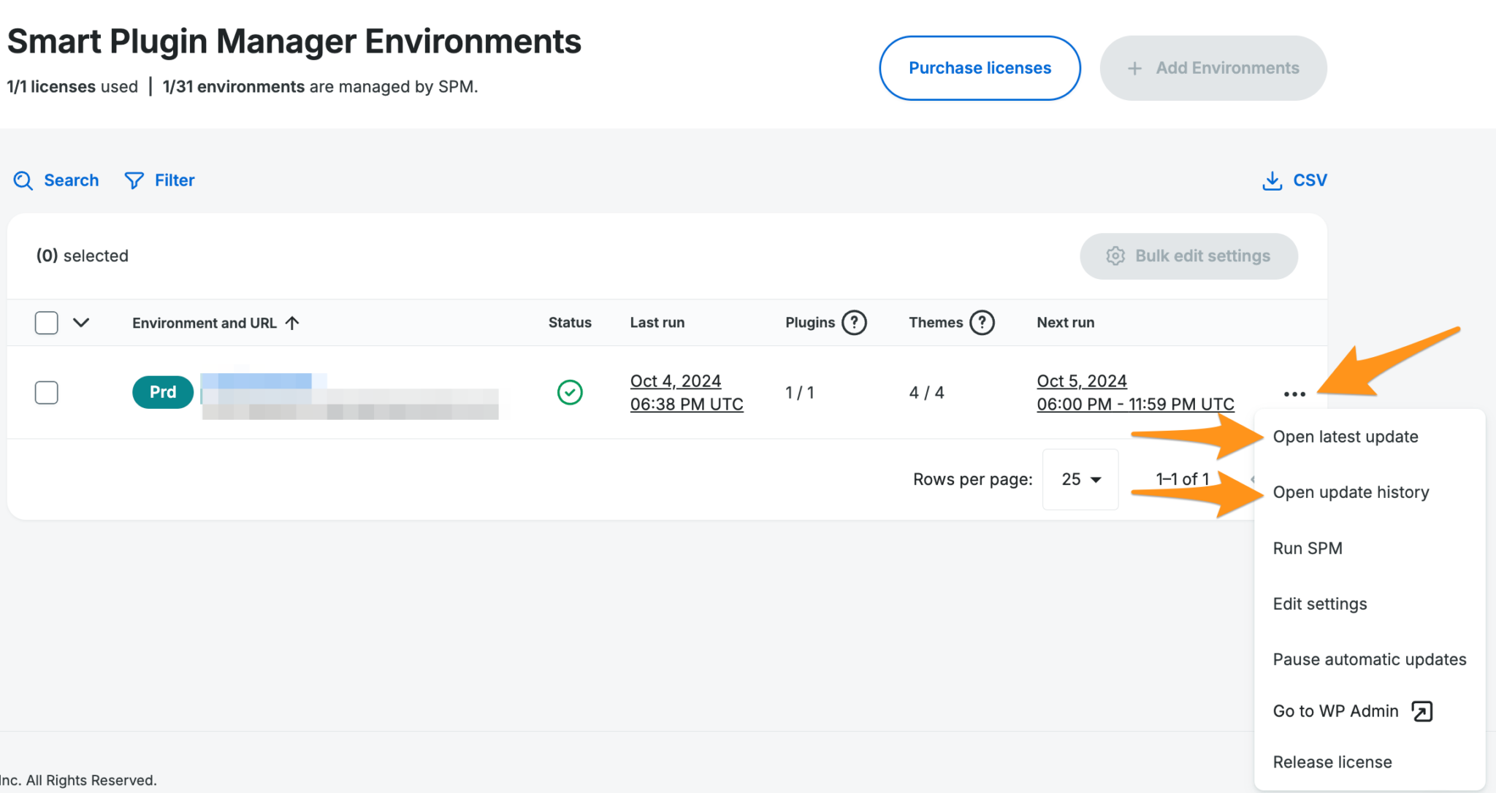The image size is (1496, 793).
Task: Click the Prd environment badge
Action: [x=162, y=392]
